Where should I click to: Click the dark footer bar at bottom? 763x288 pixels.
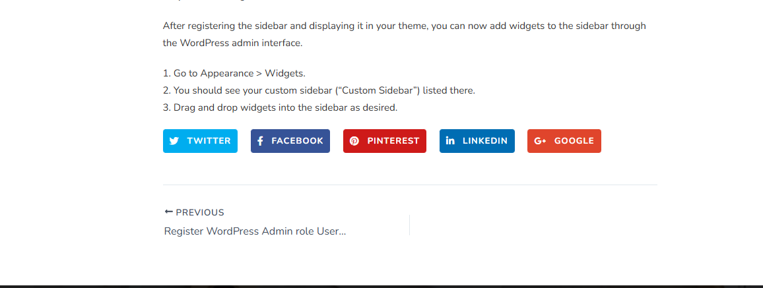[381, 286]
